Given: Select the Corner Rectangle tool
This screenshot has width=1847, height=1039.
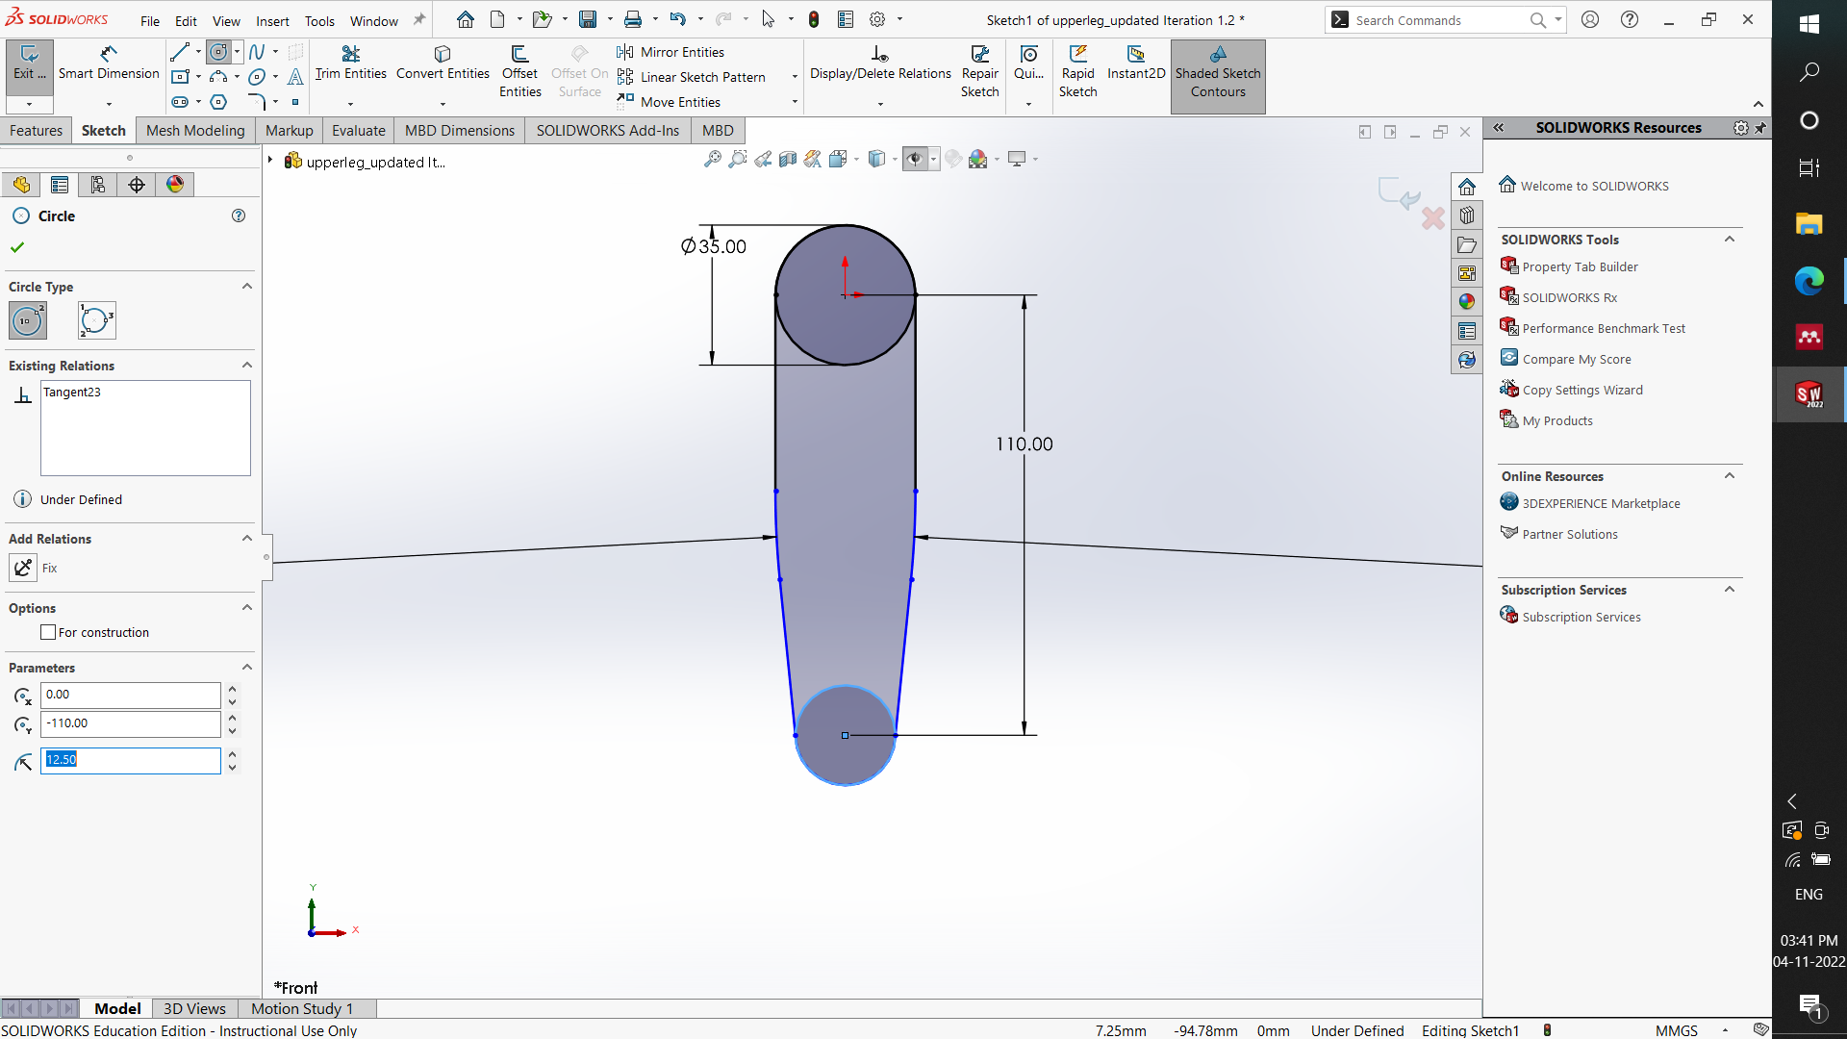Looking at the screenshot, I should (181, 78).
